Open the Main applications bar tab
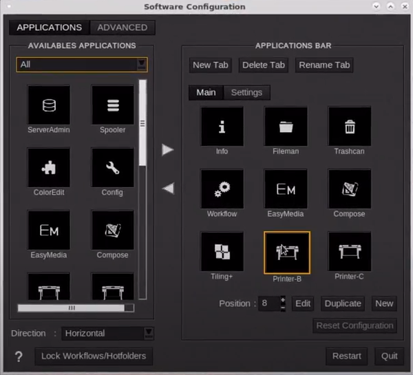The width and height of the screenshot is (413, 375). coord(206,92)
